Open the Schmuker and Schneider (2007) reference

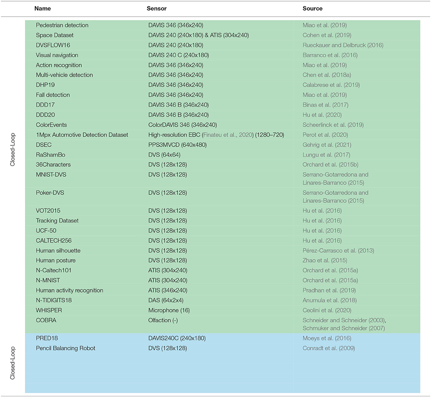click(x=344, y=328)
